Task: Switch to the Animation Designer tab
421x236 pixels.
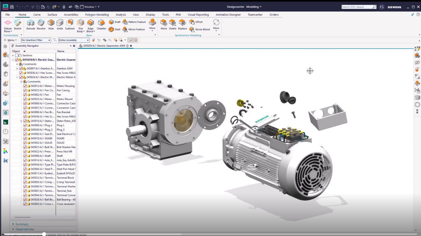Action: pyautogui.click(x=228, y=15)
